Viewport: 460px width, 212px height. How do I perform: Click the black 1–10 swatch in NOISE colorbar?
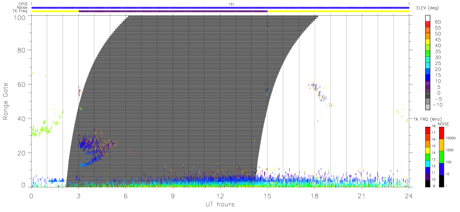pos(441,181)
